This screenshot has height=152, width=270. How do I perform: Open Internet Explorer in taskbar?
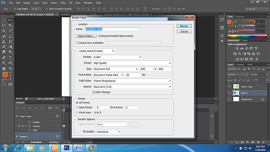point(18,148)
